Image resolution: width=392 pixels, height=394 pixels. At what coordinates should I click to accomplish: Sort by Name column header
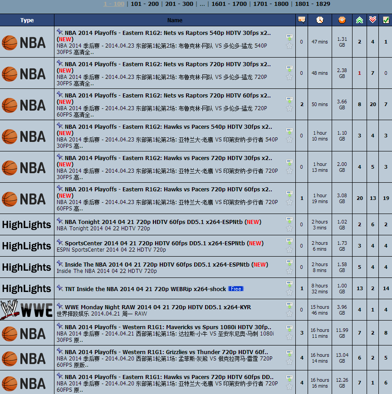[x=175, y=20]
